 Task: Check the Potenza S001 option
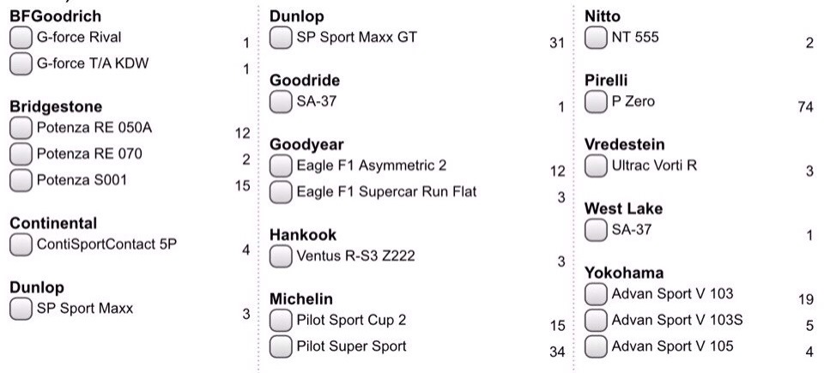[x=21, y=181]
